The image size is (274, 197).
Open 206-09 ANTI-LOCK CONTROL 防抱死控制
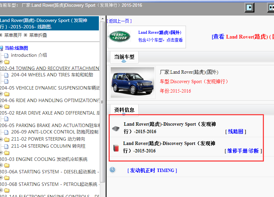pos(55,132)
